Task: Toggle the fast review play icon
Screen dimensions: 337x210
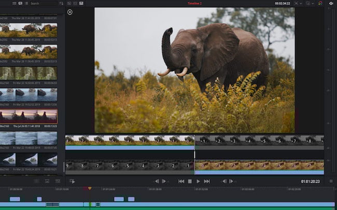Action: [73, 182]
